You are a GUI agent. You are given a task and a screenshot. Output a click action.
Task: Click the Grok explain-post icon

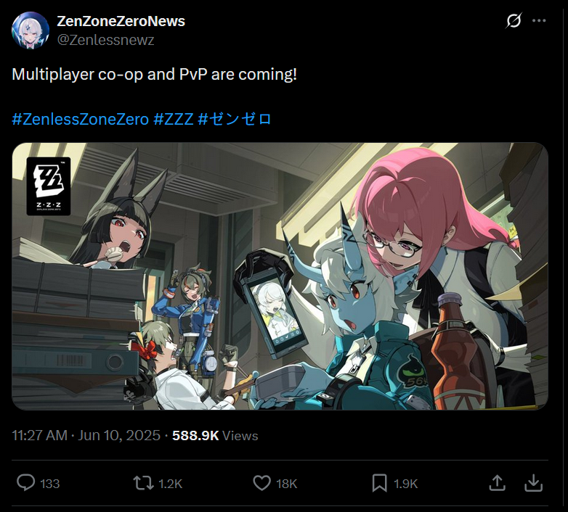[514, 20]
